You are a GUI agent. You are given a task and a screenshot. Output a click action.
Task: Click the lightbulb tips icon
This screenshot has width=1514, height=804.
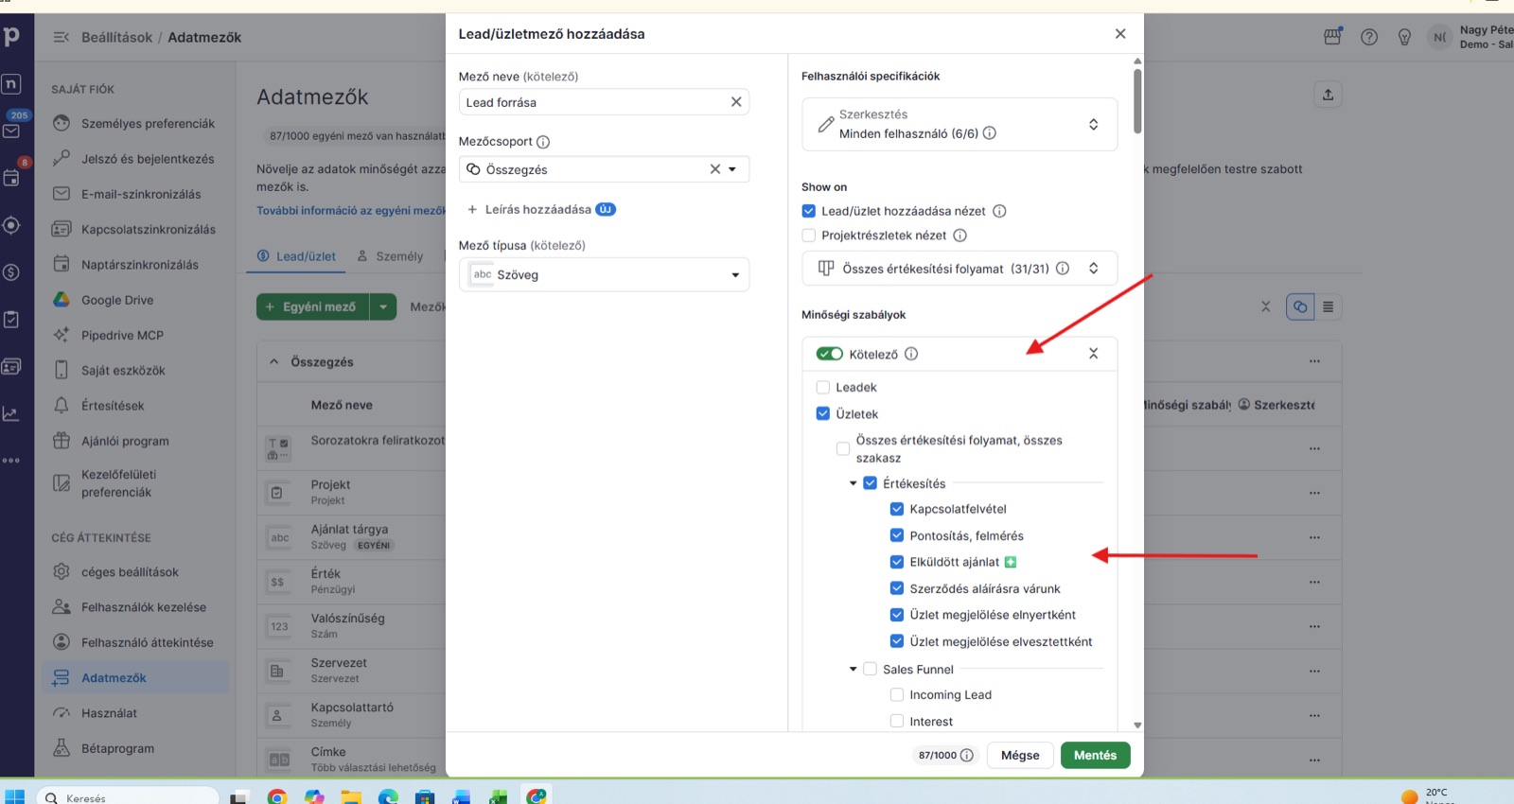pos(1405,37)
